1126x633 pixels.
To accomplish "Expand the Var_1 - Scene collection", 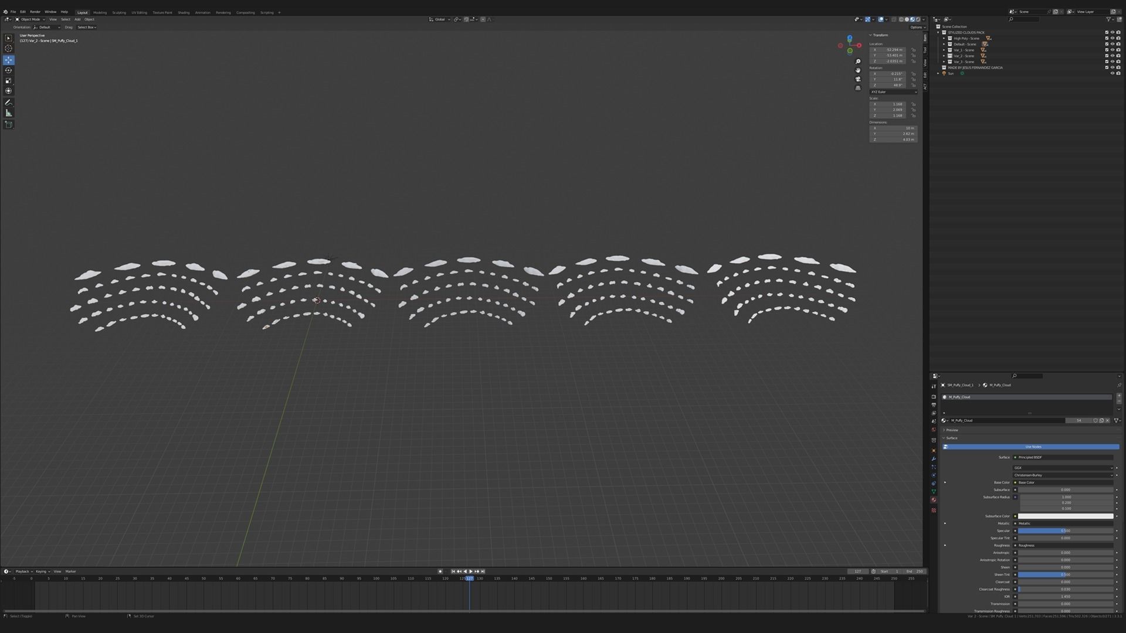I will (944, 50).
